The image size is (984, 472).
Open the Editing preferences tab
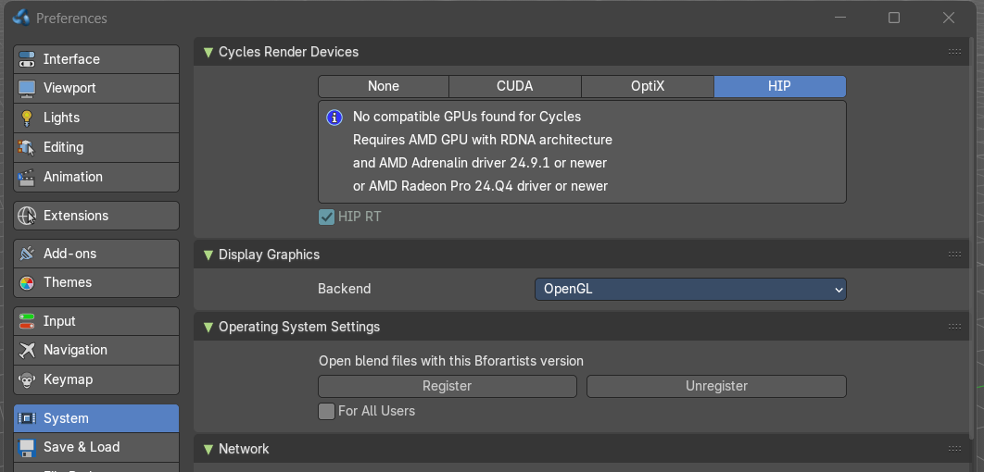point(96,147)
